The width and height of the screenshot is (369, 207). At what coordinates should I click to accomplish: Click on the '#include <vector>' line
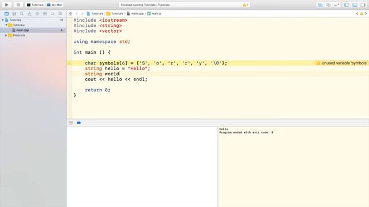coord(97,31)
